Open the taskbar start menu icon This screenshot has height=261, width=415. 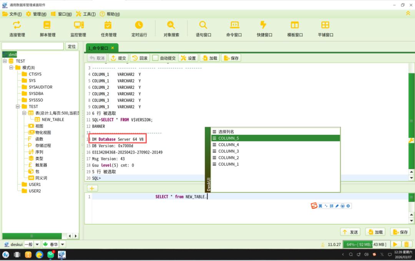6,254
